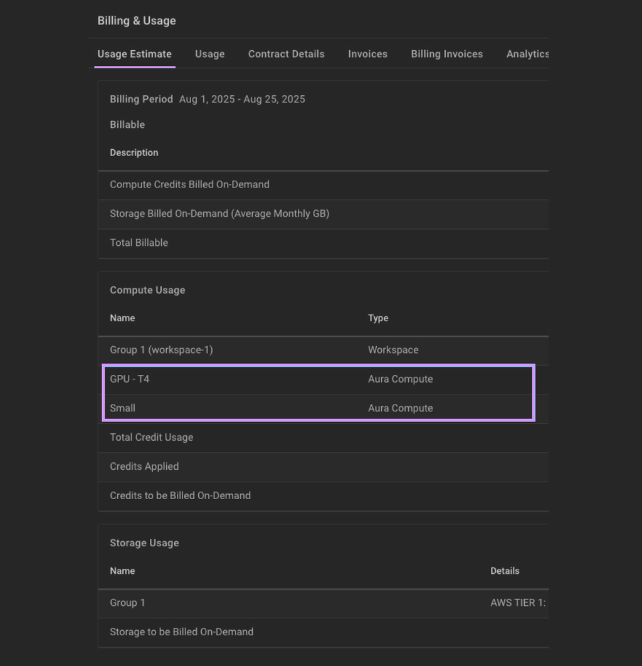Click the billing period date range
This screenshot has height=666, width=642.
click(x=242, y=99)
